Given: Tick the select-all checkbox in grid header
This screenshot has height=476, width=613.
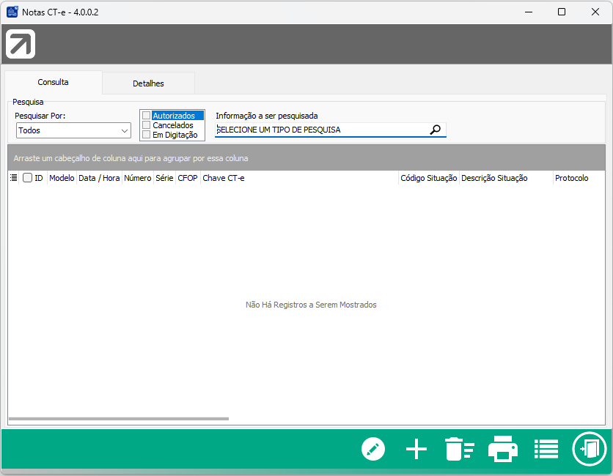Looking at the screenshot, I should 27,178.
